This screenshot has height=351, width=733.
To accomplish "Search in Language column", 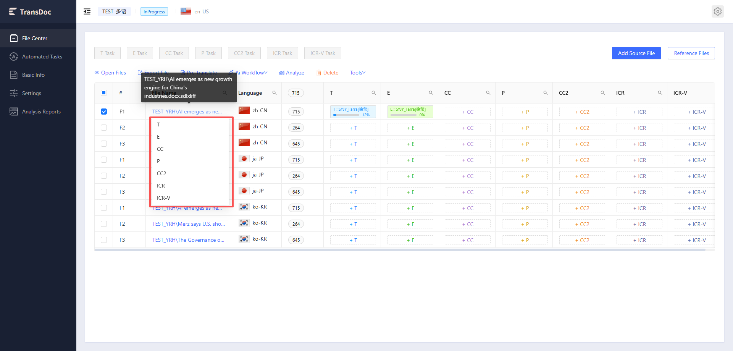I will 274,93.
